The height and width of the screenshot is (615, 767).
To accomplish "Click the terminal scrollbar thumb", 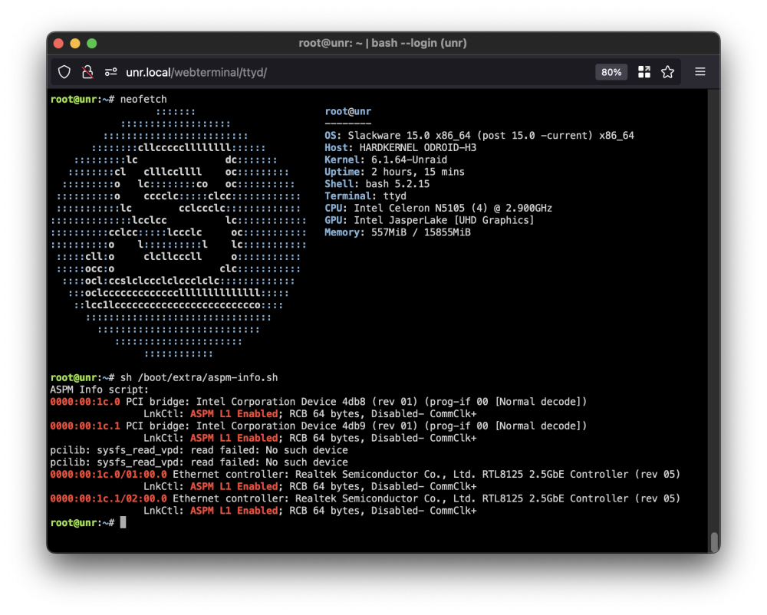I will 714,541.
